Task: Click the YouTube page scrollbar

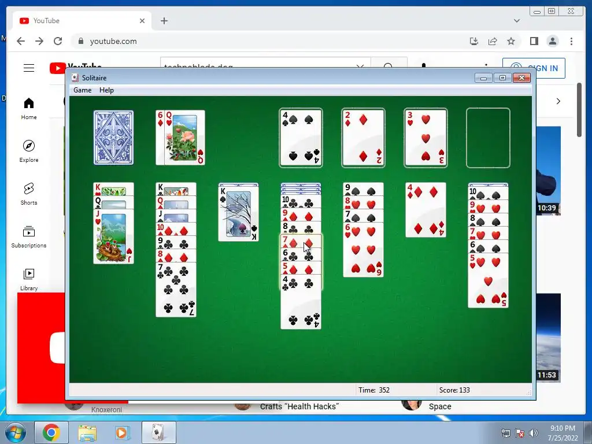Action: [579, 110]
